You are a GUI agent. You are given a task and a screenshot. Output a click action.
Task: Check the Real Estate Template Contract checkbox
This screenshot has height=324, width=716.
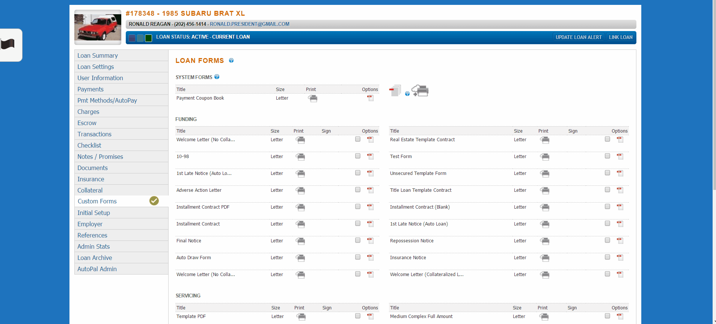(607, 139)
